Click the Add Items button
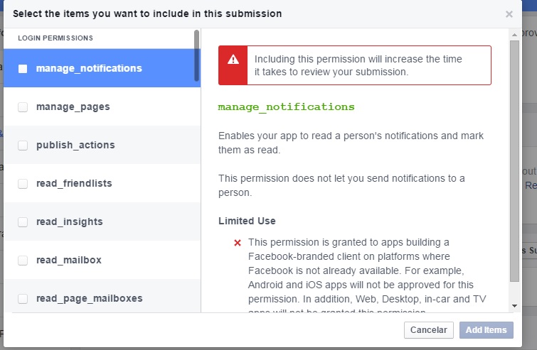Image resolution: width=537 pixels, height=350 pixels. click(x=486, y=330)
